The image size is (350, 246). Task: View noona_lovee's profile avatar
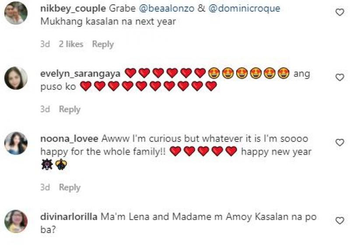coord(16,143)
